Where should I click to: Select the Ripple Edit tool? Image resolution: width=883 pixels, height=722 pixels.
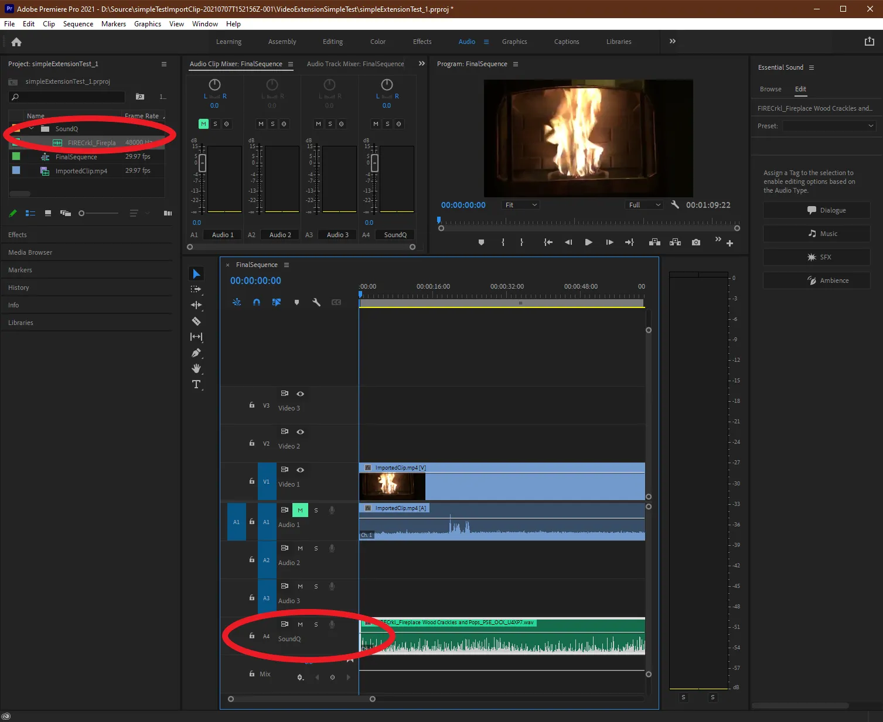(x=196, y=305)
